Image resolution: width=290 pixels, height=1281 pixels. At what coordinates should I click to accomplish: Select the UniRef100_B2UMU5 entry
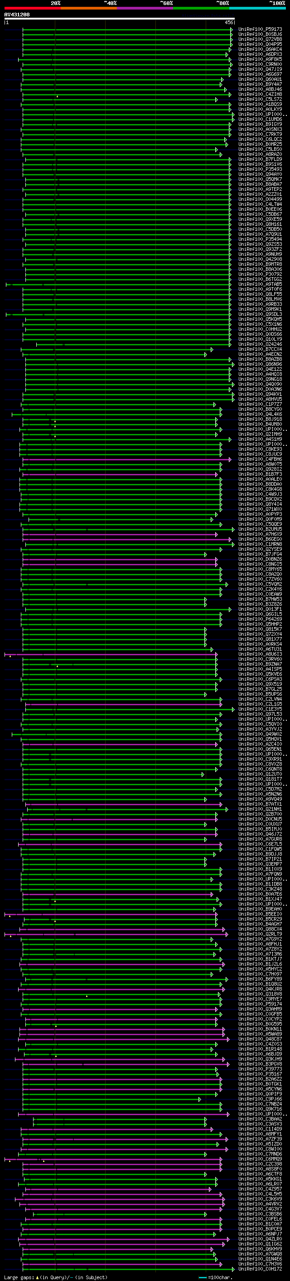point(260,529)
